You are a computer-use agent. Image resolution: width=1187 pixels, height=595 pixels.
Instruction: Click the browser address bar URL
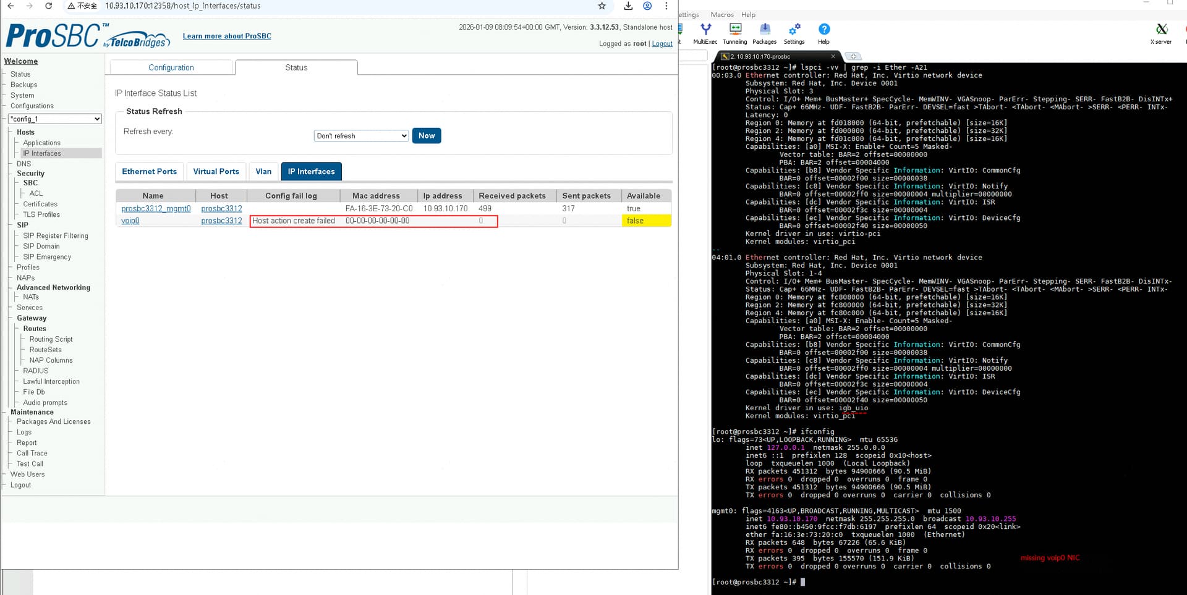(x=182, y=6)
